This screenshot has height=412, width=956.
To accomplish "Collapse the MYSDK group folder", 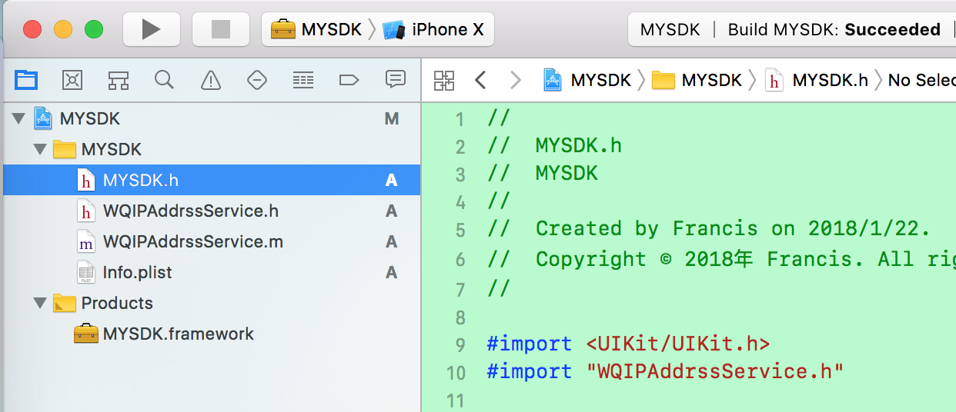I will point(40,149).
